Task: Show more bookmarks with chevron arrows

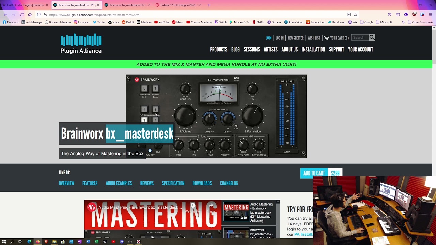Action: point(403,22)
